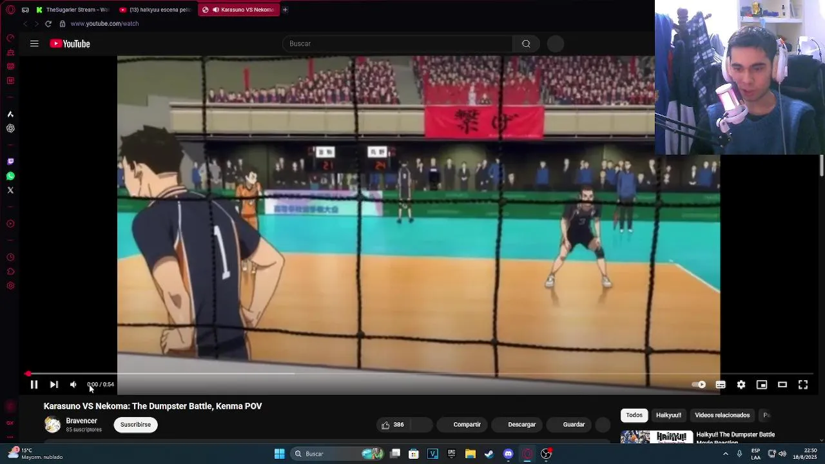Open Epic Games launcher on taskbar
Image resolution: width=825 pixels, height=464 pixels.
coord(452,454)
